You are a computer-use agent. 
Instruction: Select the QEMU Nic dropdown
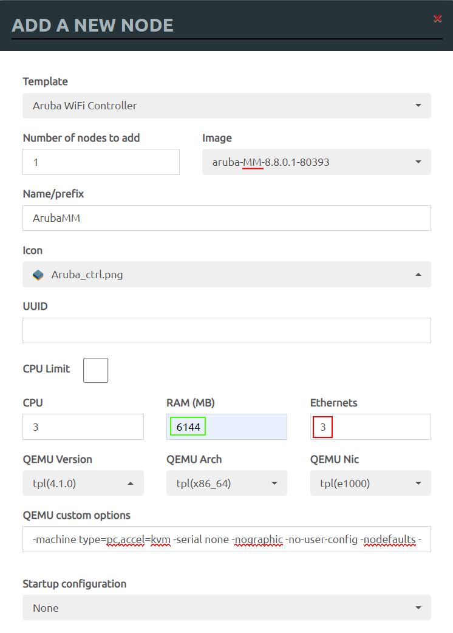(370, 484)
